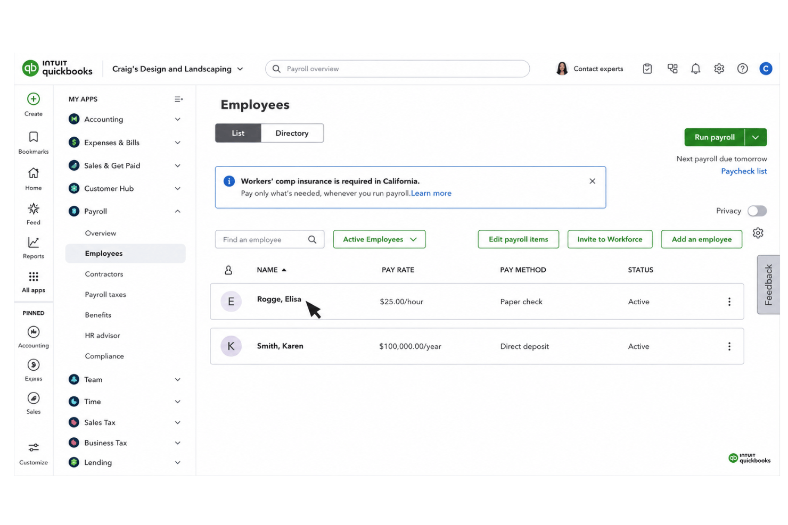Open Payroll taxes page
The height and width of the screenshot is (525, 788).
[105, 295]
